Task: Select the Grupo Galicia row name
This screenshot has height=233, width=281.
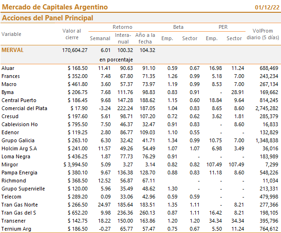Action: click(x=18, y=140)
